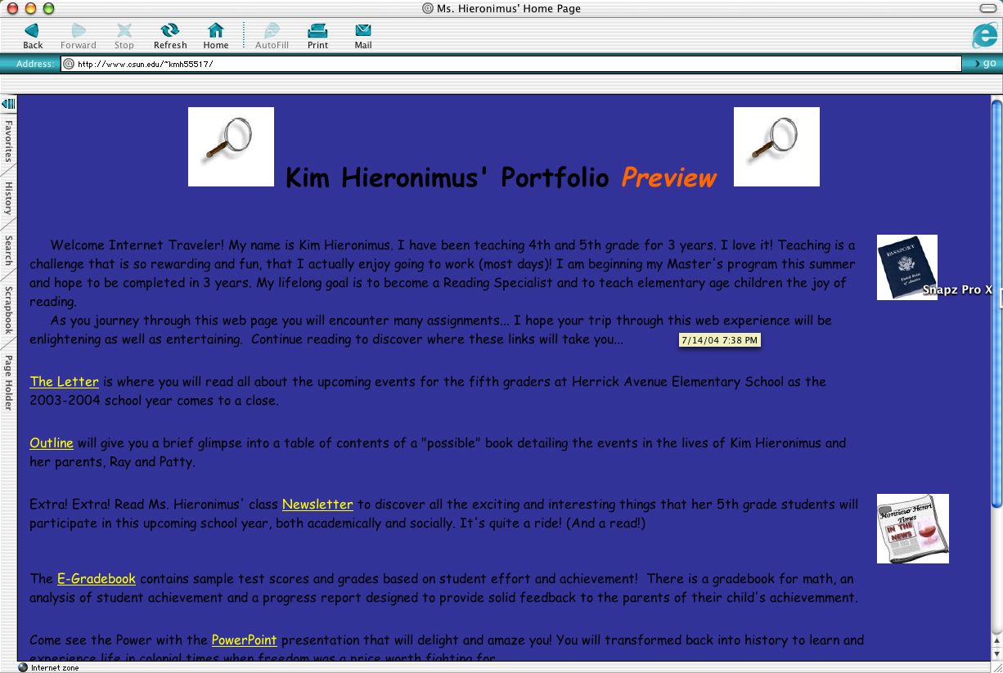Click the left magnifying glass image
Screen dimensions: 1003x673
click(x=231, y=146)
